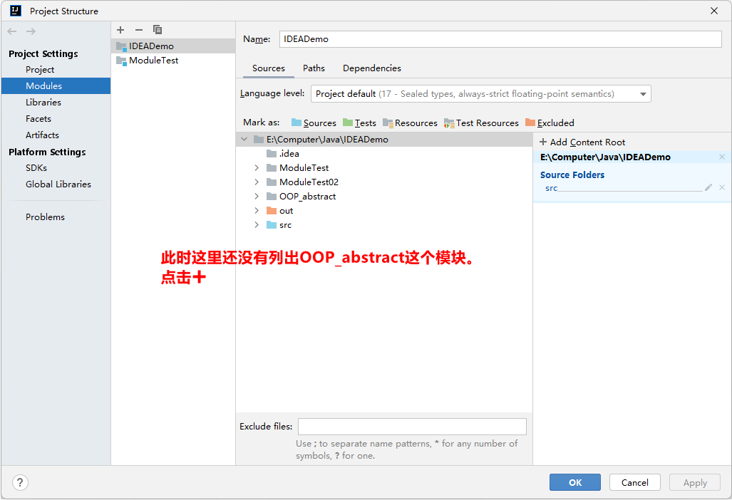
Task: Click the forward navigation arrow
Action: tap(31, 31)
